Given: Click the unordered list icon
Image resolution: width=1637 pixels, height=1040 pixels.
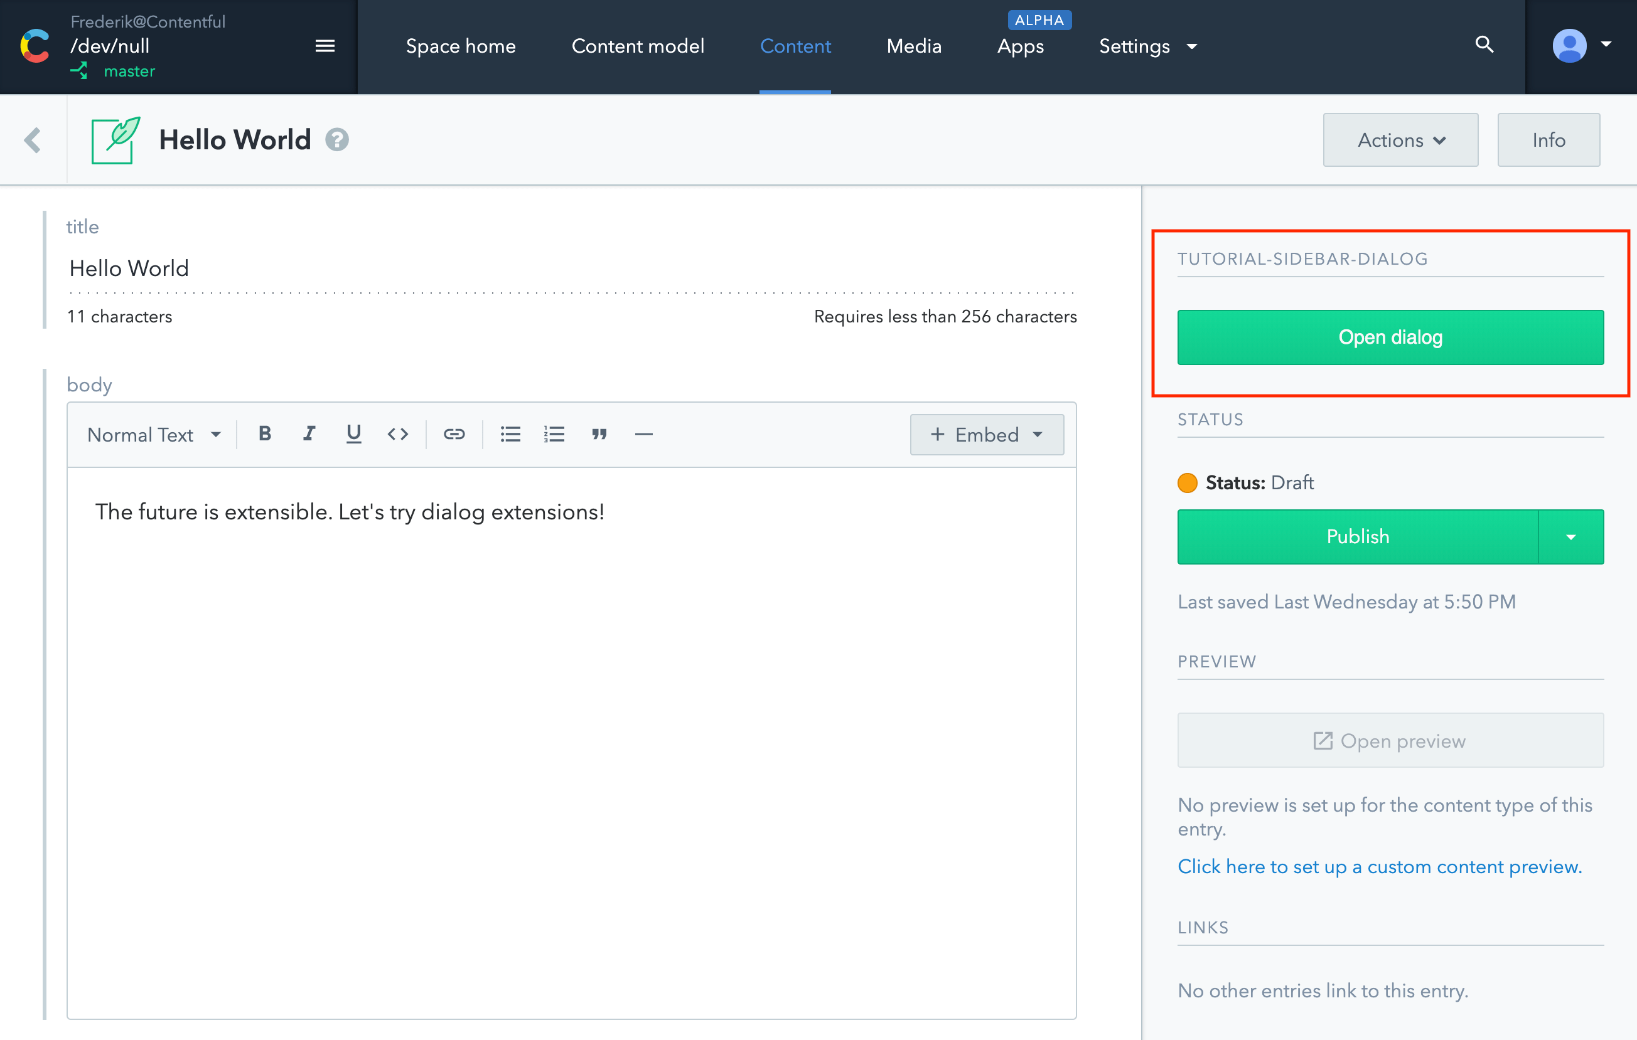Looking at the screenshot, I should 510,434.
